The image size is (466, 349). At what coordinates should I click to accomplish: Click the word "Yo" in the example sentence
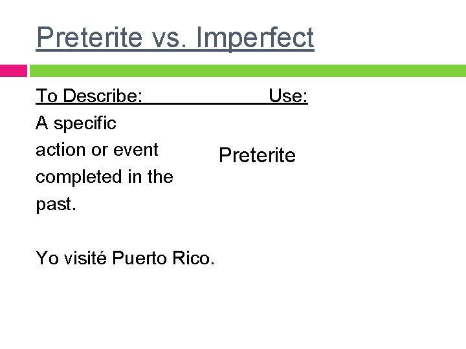(47, 259)
